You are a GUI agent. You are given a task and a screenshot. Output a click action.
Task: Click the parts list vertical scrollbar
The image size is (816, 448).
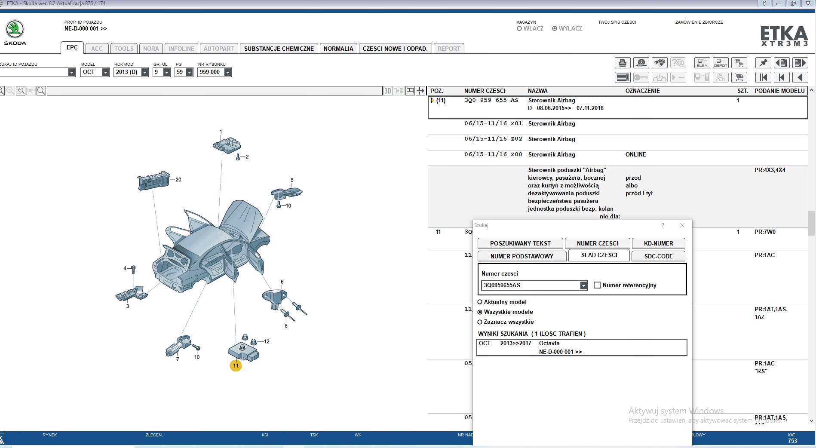pos(811,224)
